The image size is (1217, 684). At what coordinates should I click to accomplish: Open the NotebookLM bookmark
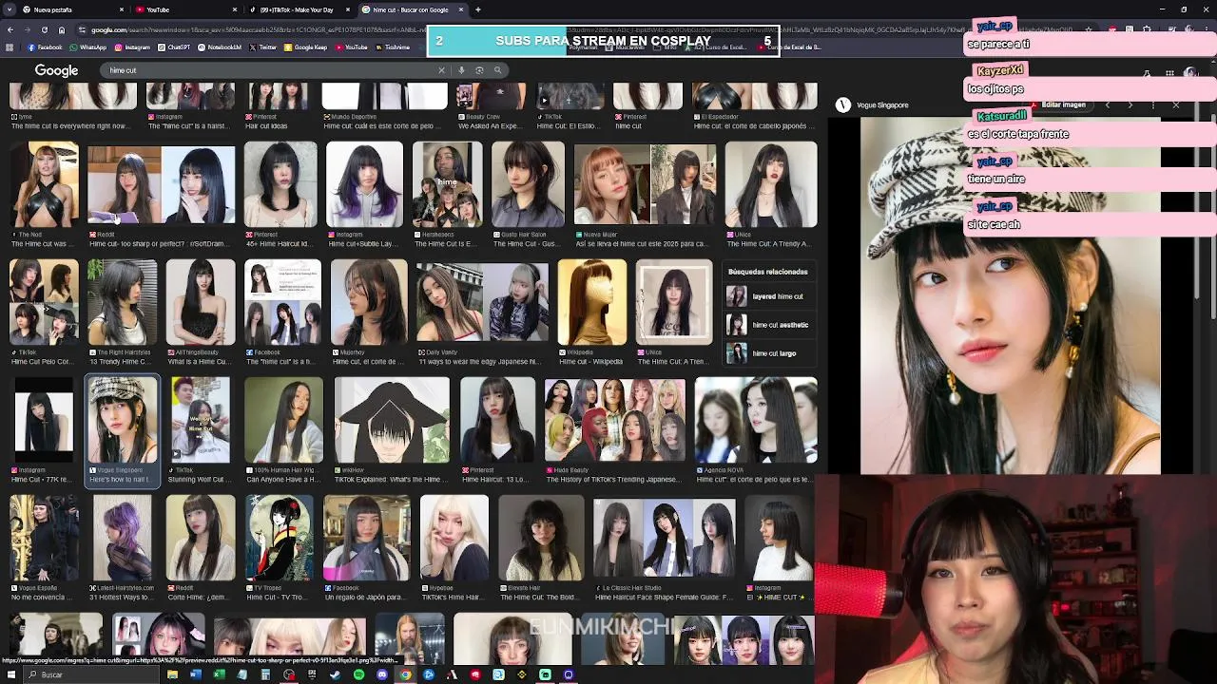(x=220, y=47)
